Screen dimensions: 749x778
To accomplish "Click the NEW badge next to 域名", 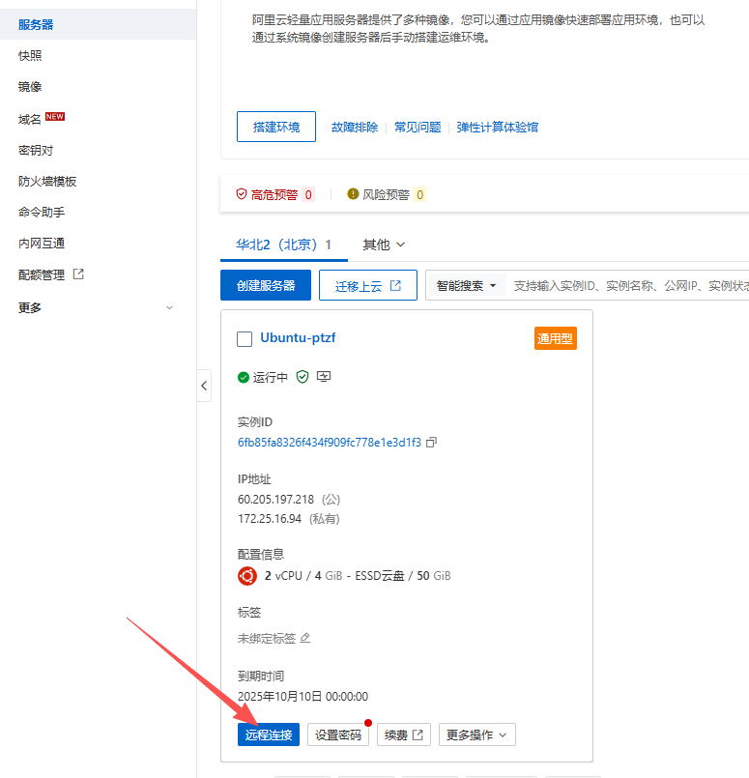I will pyautogui.click(x=55, y=117).
